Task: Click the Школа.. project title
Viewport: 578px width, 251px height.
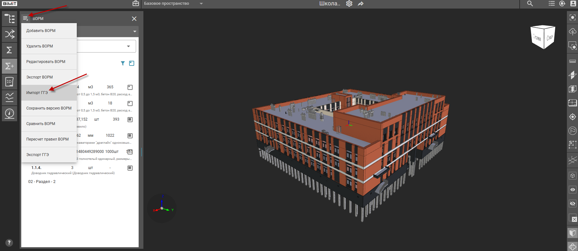Action: [x=330, y=3]
